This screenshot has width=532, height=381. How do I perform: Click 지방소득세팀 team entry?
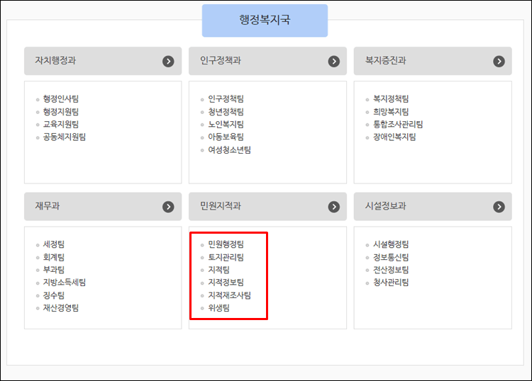(65, 282)
